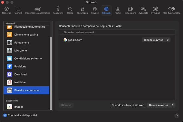The width and height of the screenshot is (183, 122).
Task: Select Dimensione pagina in sidebar
Action: [26, 35]
